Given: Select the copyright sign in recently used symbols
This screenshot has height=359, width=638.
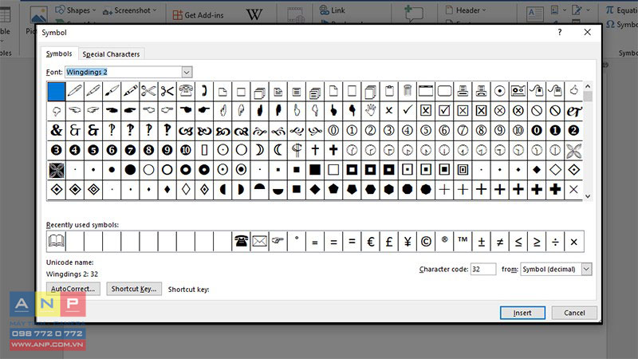Looking at the screenshot, I should (x=426, y=242).
